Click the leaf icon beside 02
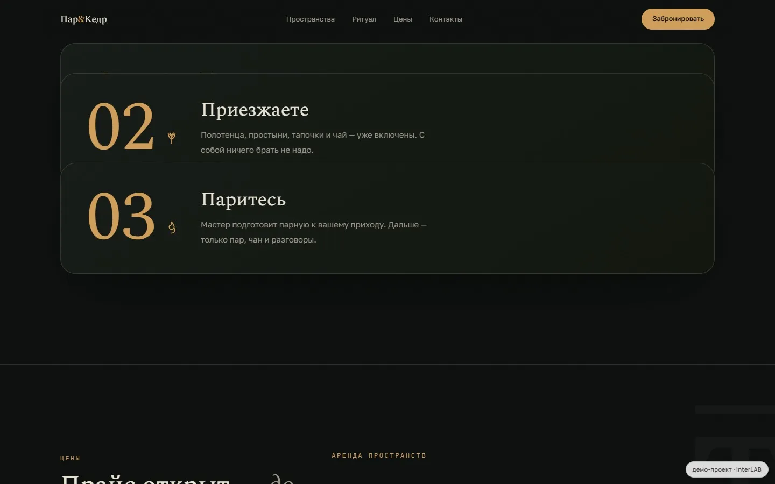Screen dimensions: 775x484 [x=172, y=138]
